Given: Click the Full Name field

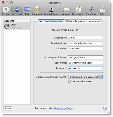Looking at the screenshot, I should 85,49.
